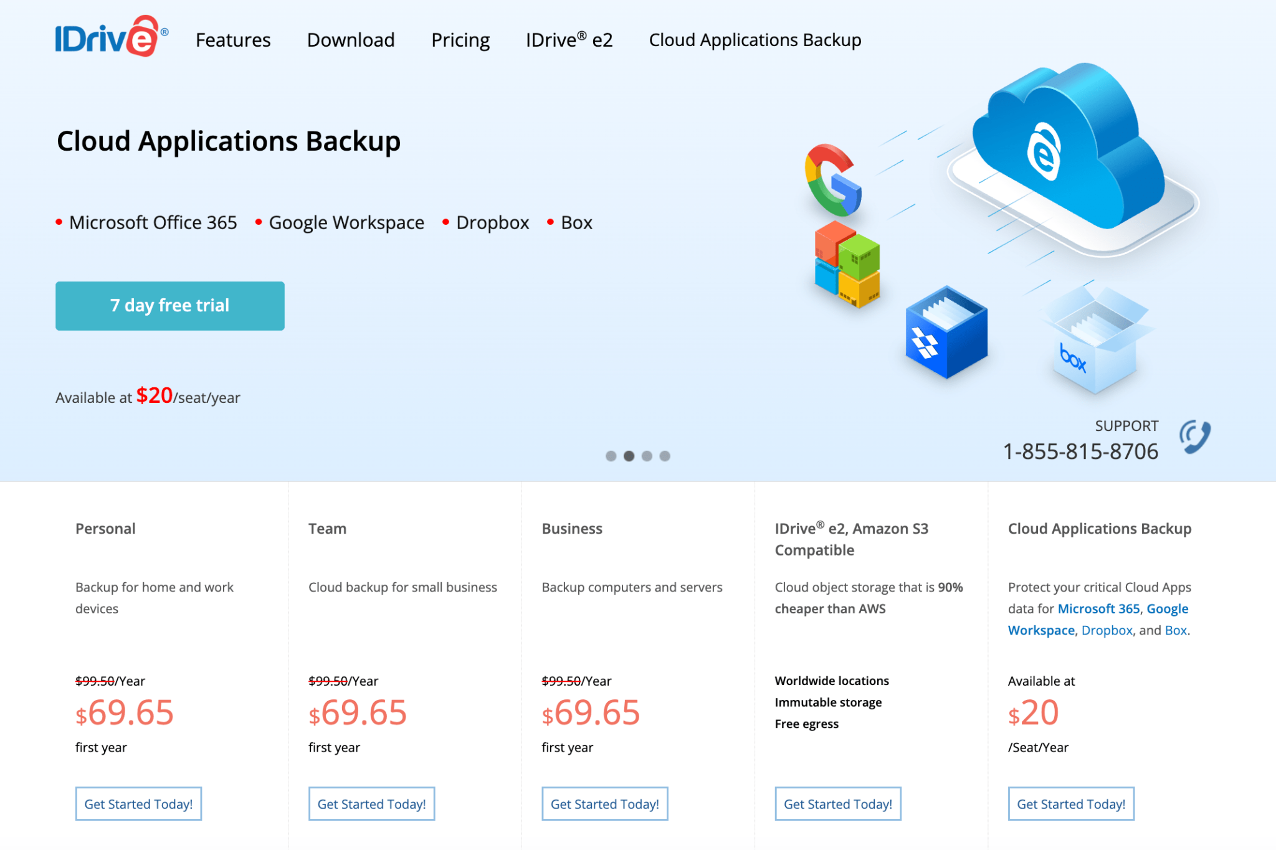Get Started Today under IDrive e2 plan
Screen dimensions: 1276x850
[x=838, y=803]
